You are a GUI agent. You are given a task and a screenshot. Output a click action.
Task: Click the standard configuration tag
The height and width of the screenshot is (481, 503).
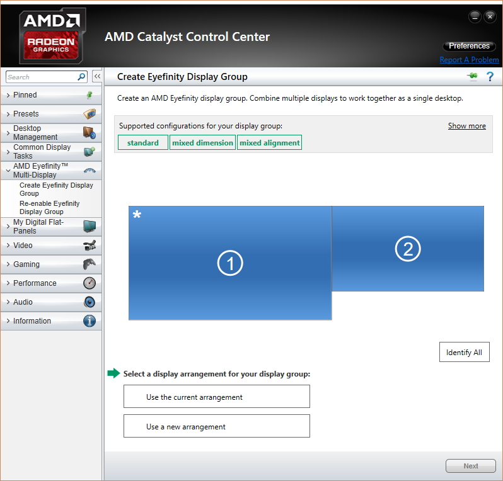[142, 143]
